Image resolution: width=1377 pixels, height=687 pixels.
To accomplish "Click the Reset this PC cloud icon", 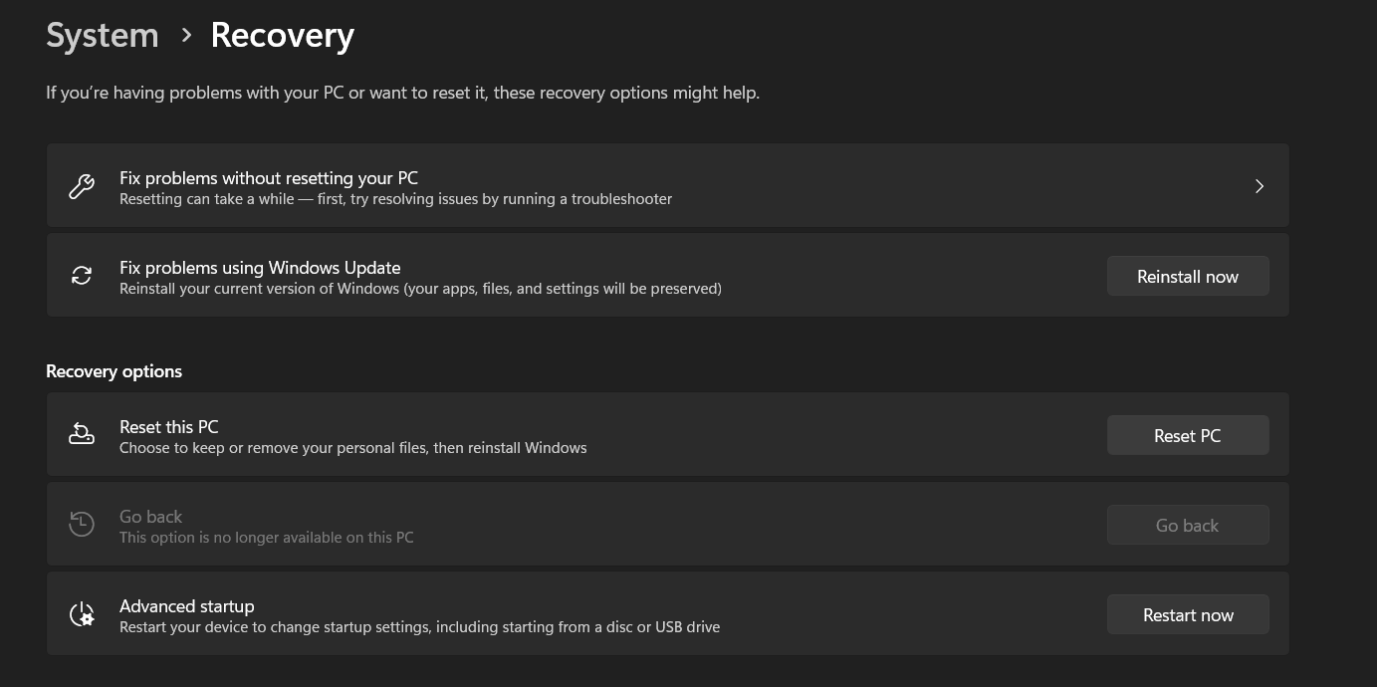I will (81, 434).
